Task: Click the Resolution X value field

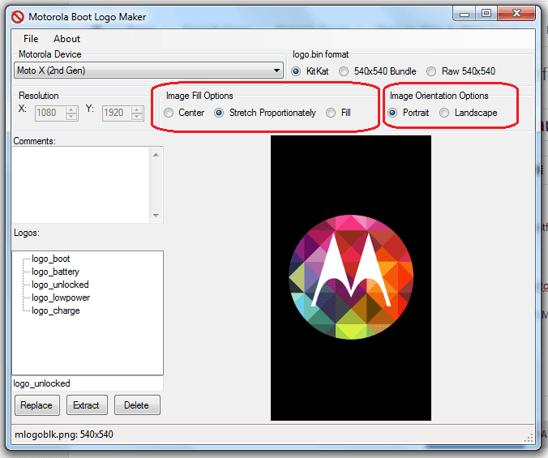Action: click(49, 113)
